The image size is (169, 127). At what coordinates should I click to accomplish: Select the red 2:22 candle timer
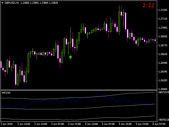[148, 5]
